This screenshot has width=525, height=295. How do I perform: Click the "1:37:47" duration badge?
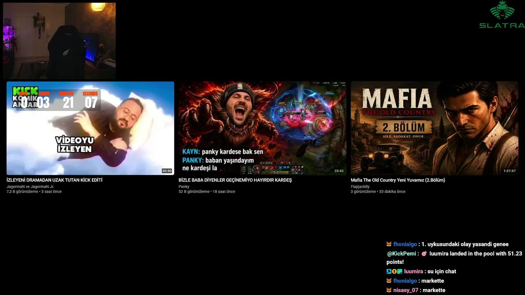(x=509, y=171)
